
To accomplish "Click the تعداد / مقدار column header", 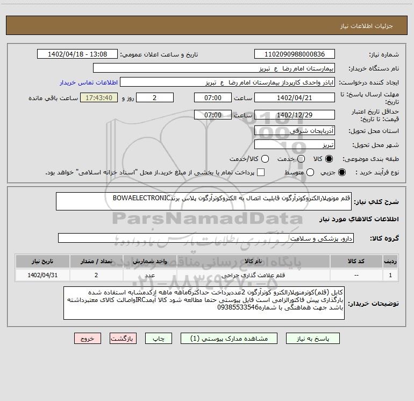I will [x=96, y=262].
